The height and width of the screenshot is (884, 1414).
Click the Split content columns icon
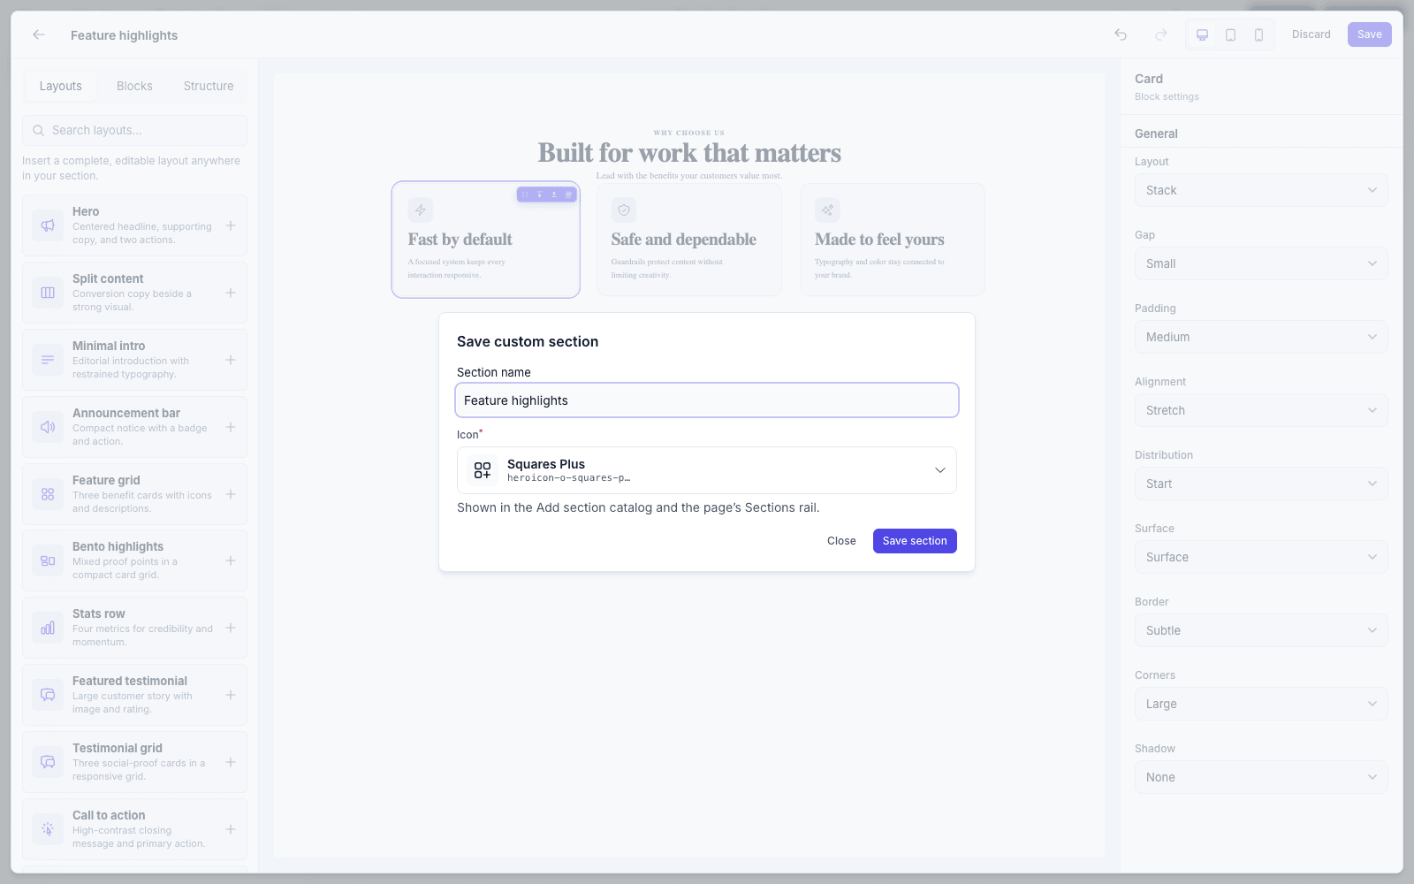pyautogui.click(x=48, y=293)
